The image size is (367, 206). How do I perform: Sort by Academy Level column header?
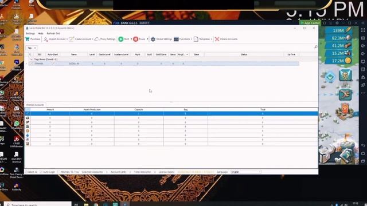[x=121, y=54]
